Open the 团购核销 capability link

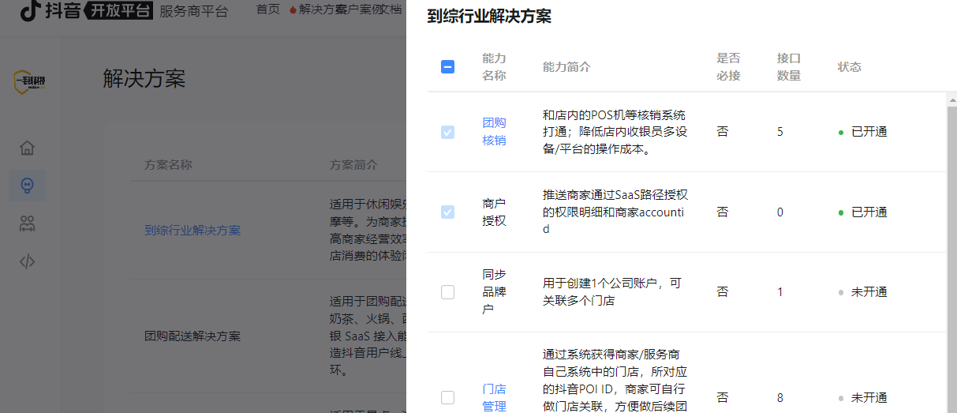click(x=495, y=132)
